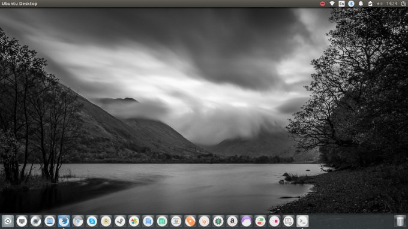The image size is (408, 229).
Task: Open the green spreadsheet app icon
Action: click(163, 221)
